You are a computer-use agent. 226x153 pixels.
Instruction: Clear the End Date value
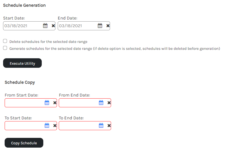[108, 26]
